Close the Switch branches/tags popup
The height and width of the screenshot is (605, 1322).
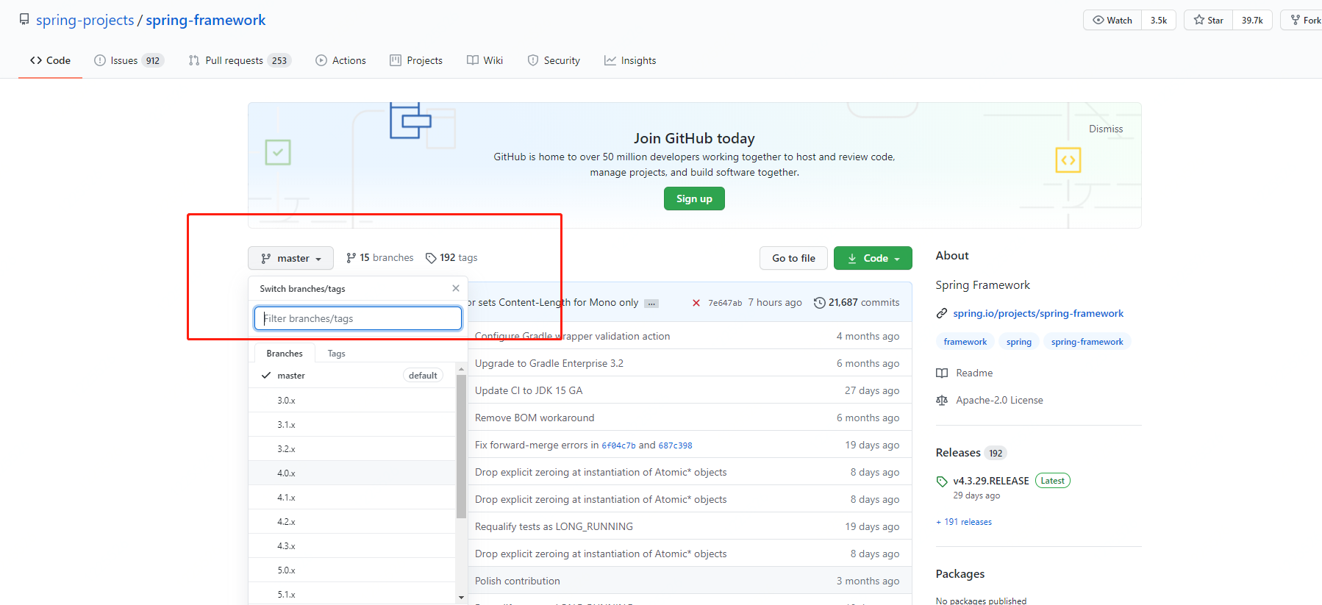(456, 288)
